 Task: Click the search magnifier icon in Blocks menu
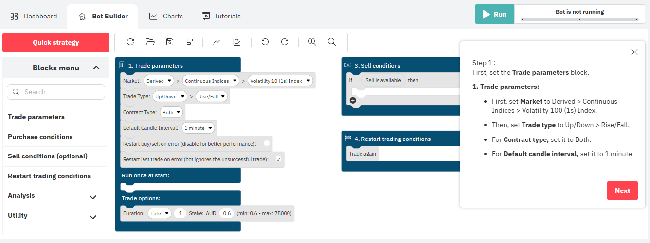click(x=16, y=92)
